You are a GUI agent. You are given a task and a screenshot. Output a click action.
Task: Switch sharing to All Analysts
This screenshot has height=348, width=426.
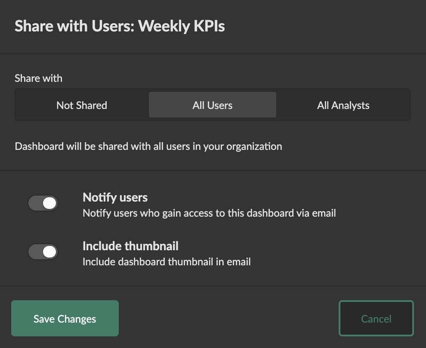[343, 105]
